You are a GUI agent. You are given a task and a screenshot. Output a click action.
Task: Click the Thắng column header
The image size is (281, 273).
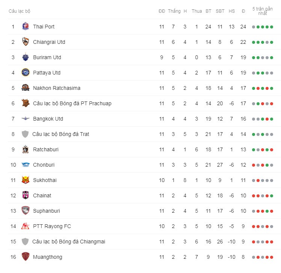click(x=174, y=11)
